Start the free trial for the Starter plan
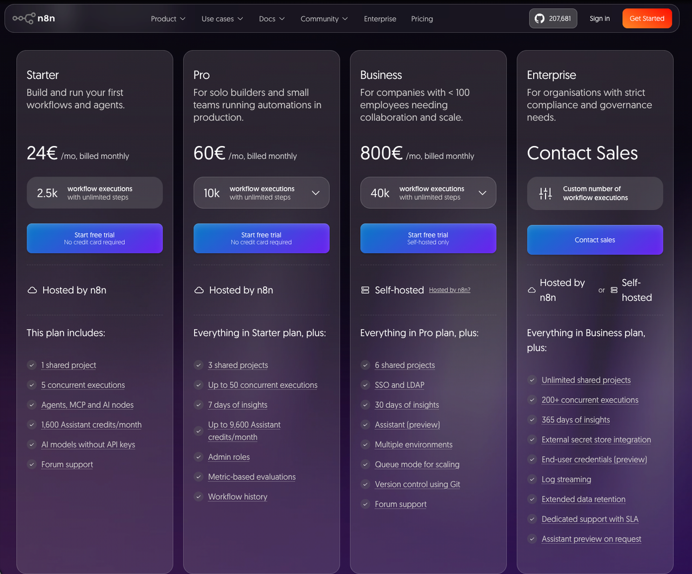Screen dimensions: 692x574 pyautogui.click(x=95, y=239)
